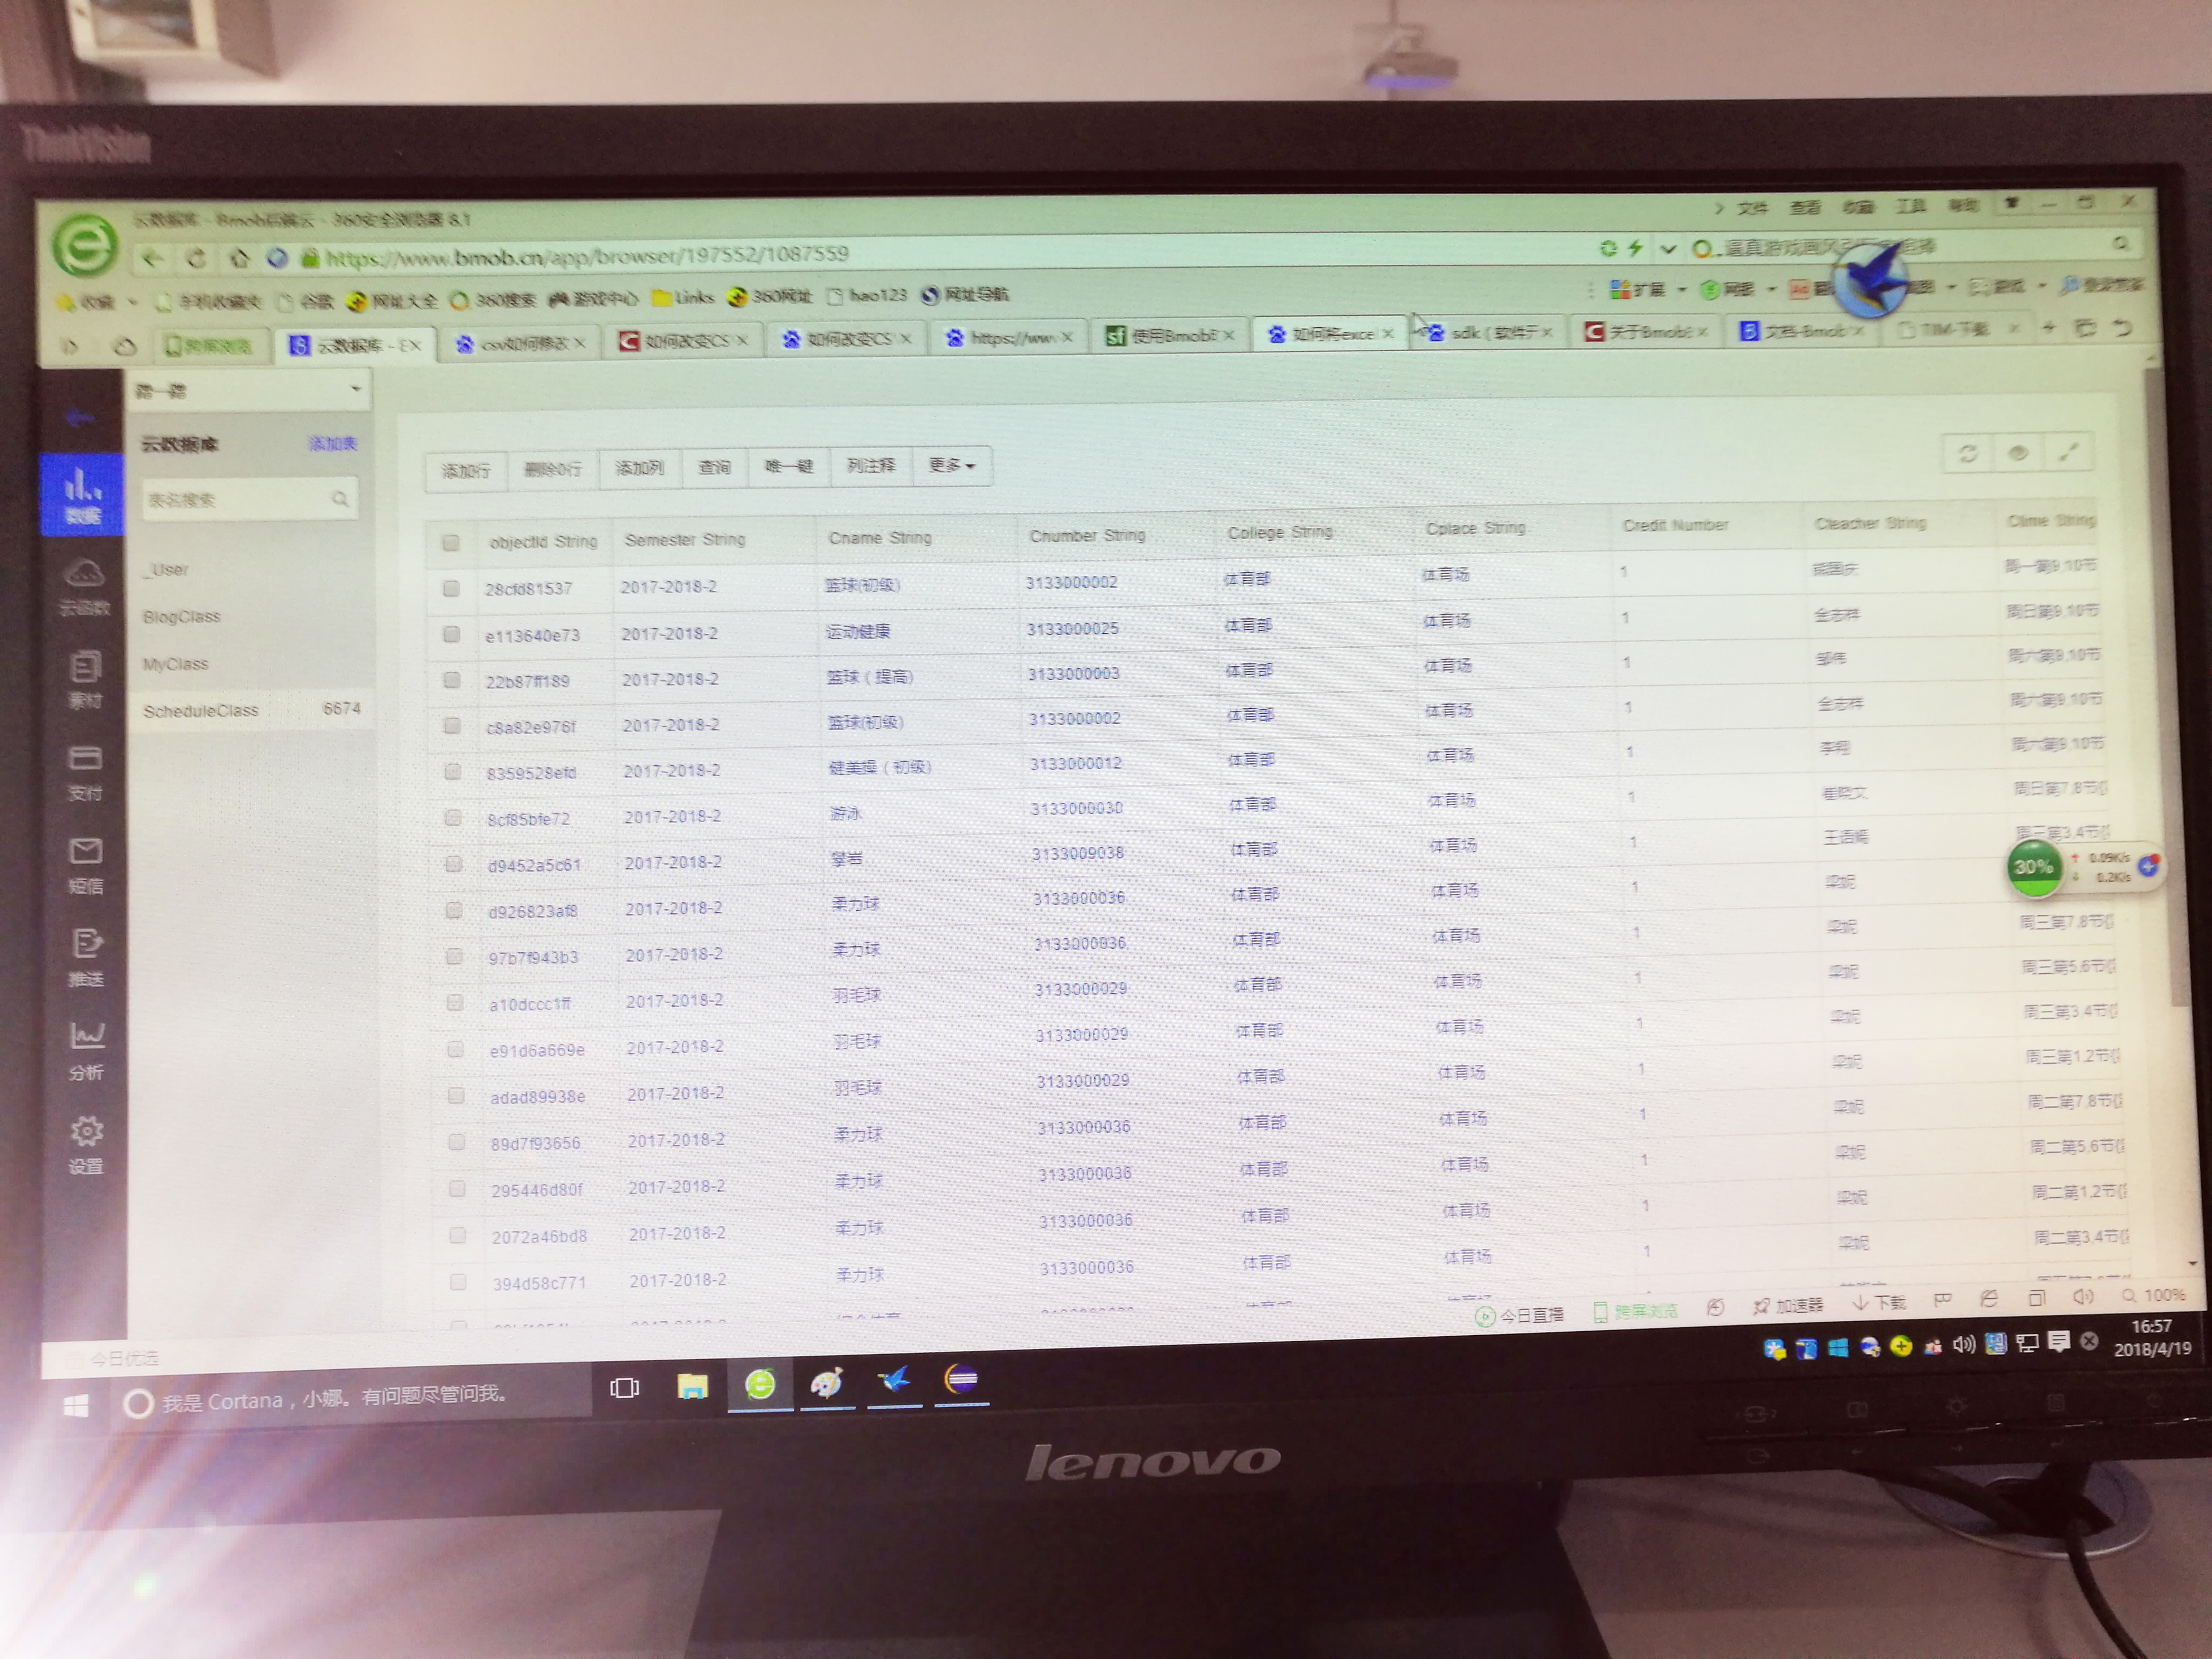Click the search magnifier in 表名搜索 box
Image resolution: width=2212 pixels, height=1659 pixels.
[340, 498]
